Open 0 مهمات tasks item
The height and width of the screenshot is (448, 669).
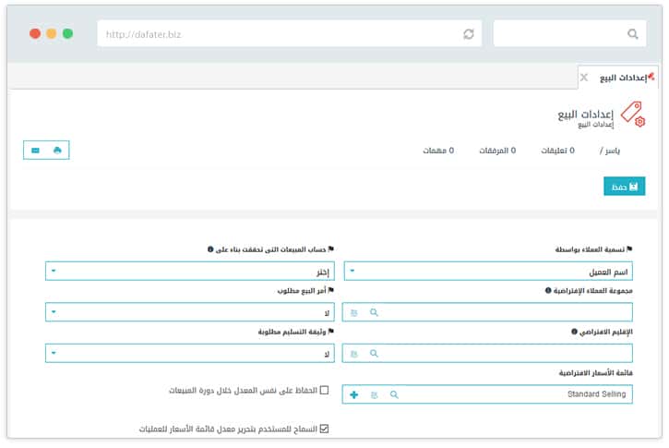pyautogui.click(x=438, y=151)
